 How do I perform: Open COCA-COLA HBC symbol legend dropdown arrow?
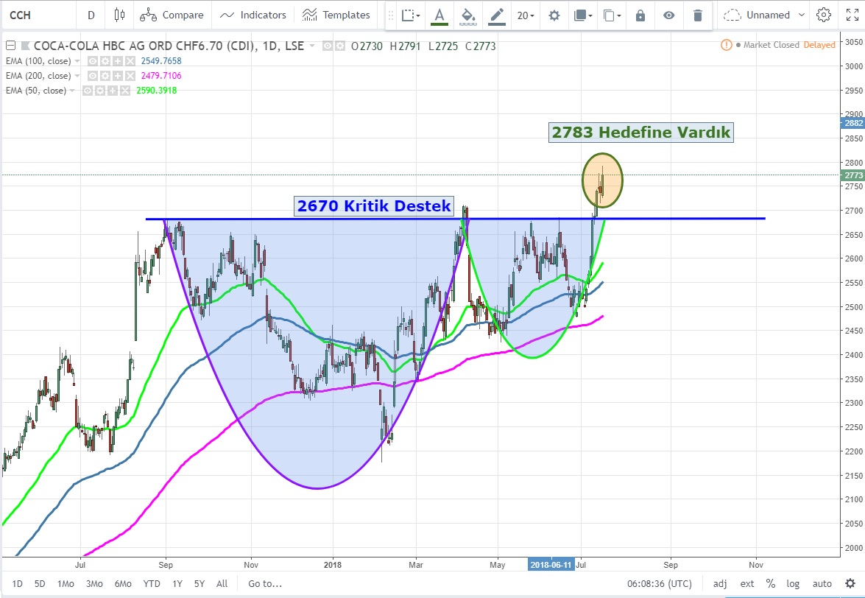click(x=312, y=46)
